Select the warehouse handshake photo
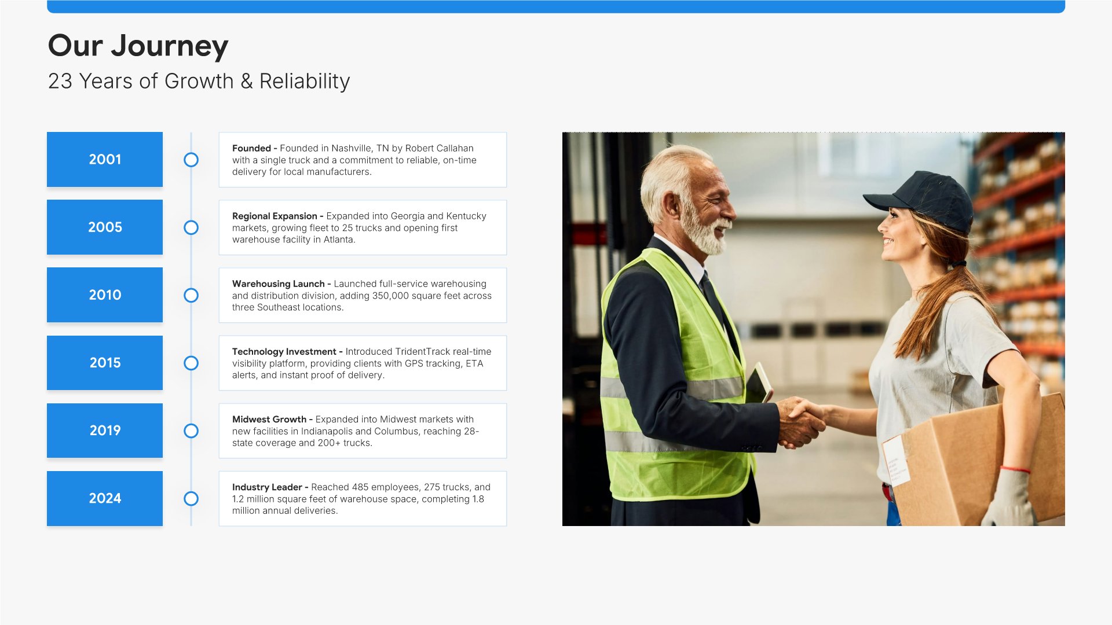This screenshot has width=1112, height=625. [813, 329]
